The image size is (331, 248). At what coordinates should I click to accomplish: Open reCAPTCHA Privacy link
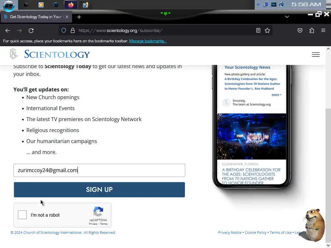coord(93,224)
